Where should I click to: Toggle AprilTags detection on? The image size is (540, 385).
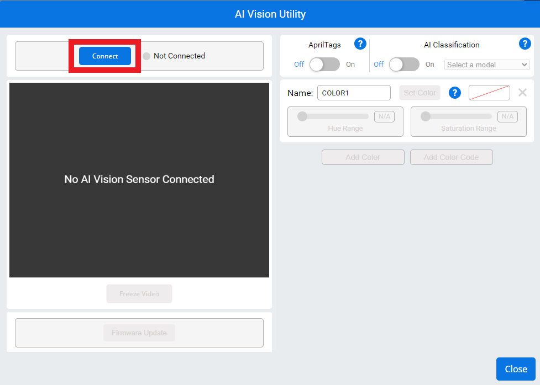(324, 65)
